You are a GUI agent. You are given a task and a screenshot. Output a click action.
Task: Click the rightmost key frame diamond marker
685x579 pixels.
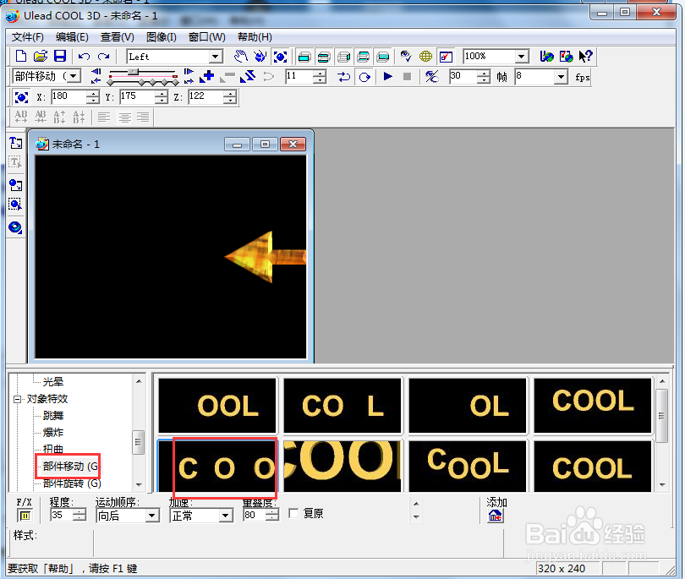pyautogui.click(x=175, y=82)
